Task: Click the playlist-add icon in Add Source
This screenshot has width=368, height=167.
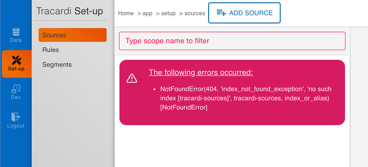Action: [x=221, y=13]
